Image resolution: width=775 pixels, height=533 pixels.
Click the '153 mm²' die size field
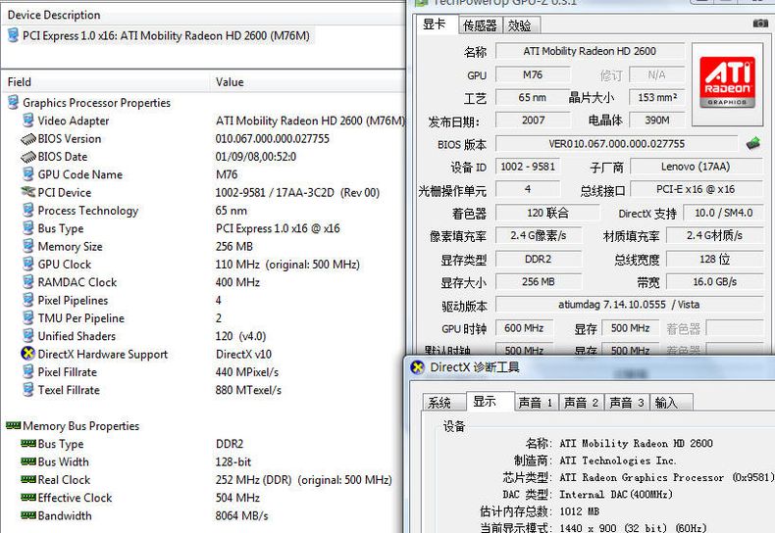tap(656, 97)
